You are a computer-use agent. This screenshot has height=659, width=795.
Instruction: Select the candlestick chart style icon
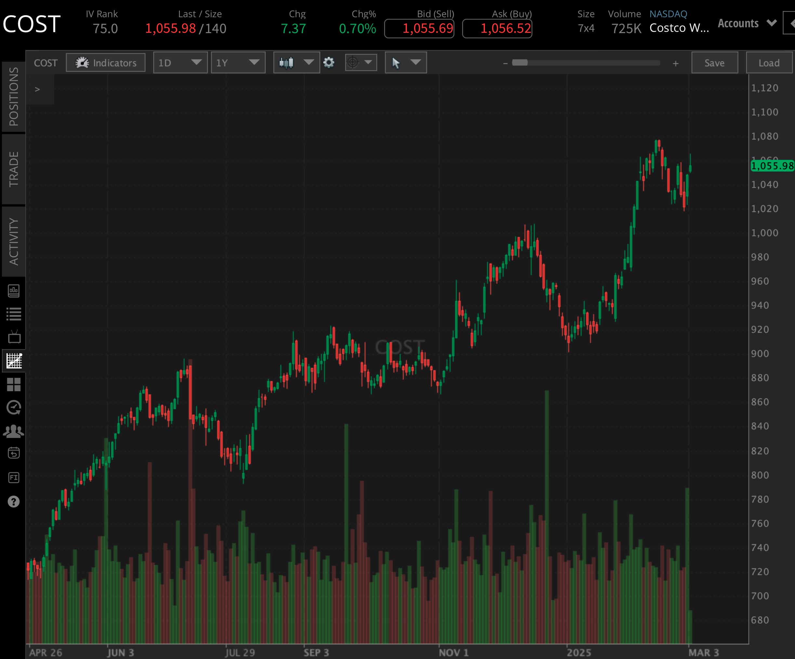pos(287,63)
